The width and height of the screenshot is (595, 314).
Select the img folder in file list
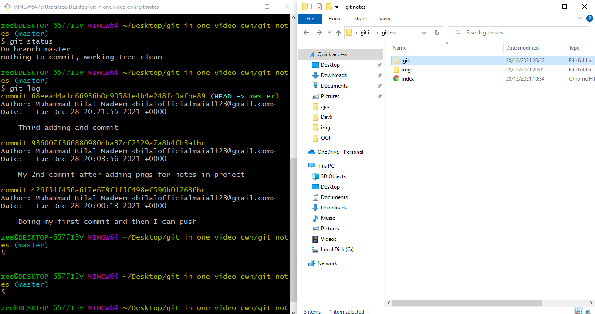pyautogui.click(x=492, y=70)
